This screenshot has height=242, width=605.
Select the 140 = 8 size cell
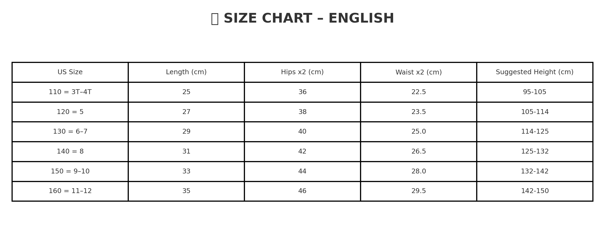pyautogui.click(x=70, y=152)
